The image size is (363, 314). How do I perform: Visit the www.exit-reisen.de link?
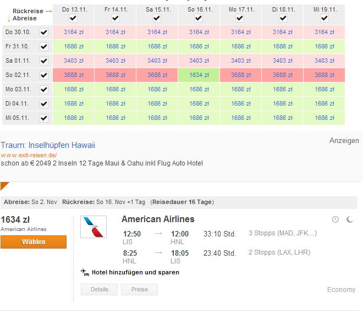pos(29,155)
